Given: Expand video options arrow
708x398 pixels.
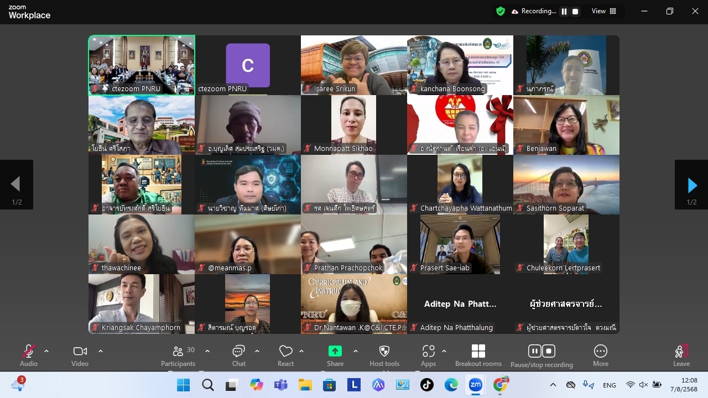Looking at the screenshot, I should tap(101, 351).
